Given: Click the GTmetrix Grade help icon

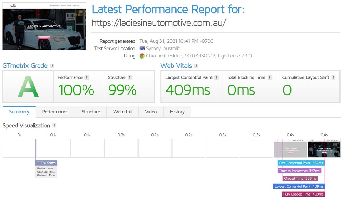Looking at the screenshot, I should tap(52, 66).
